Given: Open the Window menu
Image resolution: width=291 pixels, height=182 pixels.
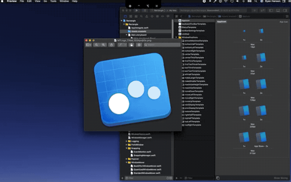Looking at the screenshot, I should coord(64,1).
